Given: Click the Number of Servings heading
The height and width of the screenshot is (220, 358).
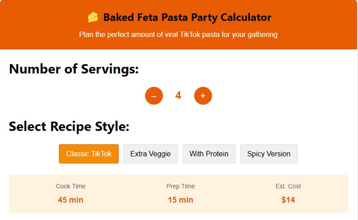Looking at the screenshot, I should 74,69.
